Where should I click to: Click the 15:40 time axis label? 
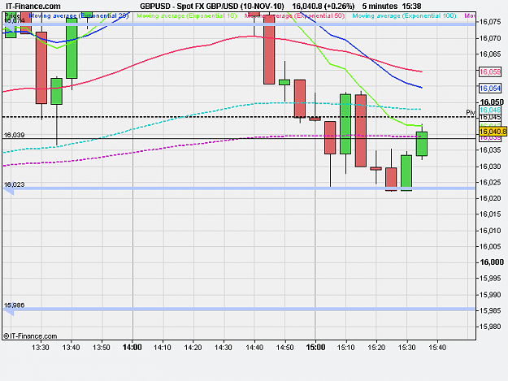coord(437,348)
